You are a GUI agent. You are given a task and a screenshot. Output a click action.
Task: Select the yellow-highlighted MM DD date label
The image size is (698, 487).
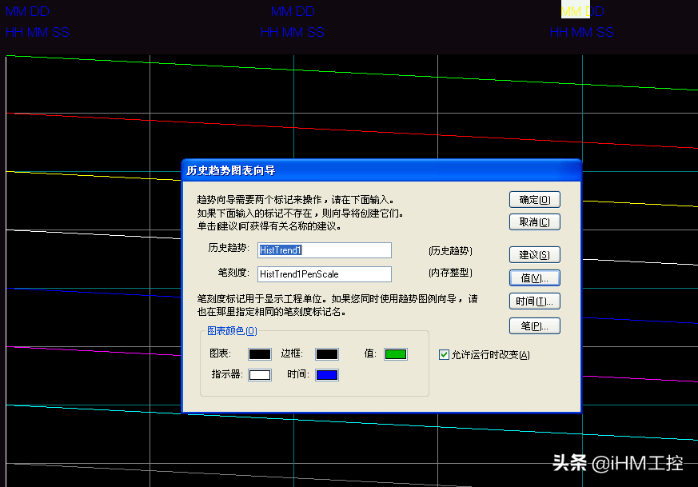click(x=582, y=11)
